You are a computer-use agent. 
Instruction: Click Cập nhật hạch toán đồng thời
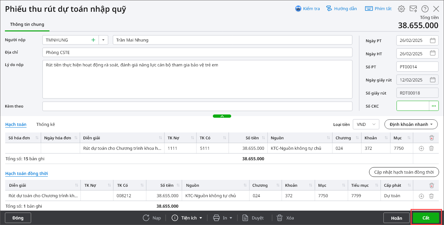pyautogui.click(x=404, y=172)
